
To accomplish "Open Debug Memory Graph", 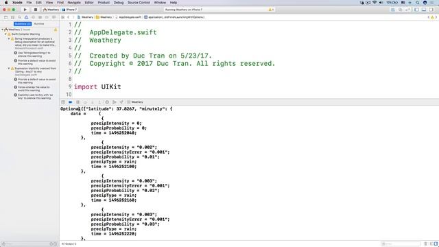I will (115, 102).
